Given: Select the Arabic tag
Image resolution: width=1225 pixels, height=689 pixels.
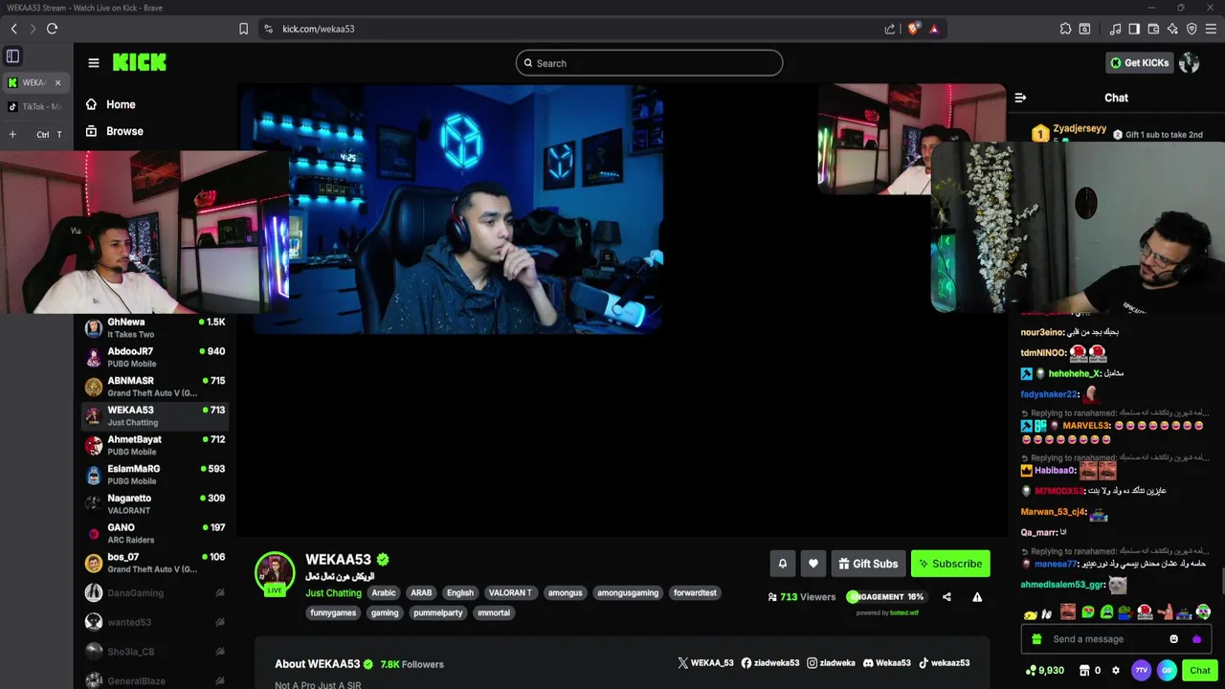Looking at the screenshot, I should [384, 593].
